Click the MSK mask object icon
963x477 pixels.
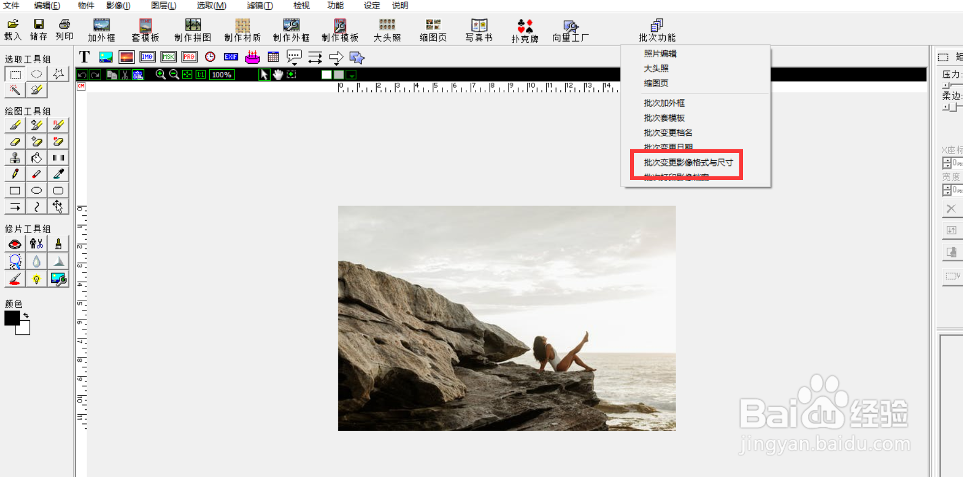(169, 57)
